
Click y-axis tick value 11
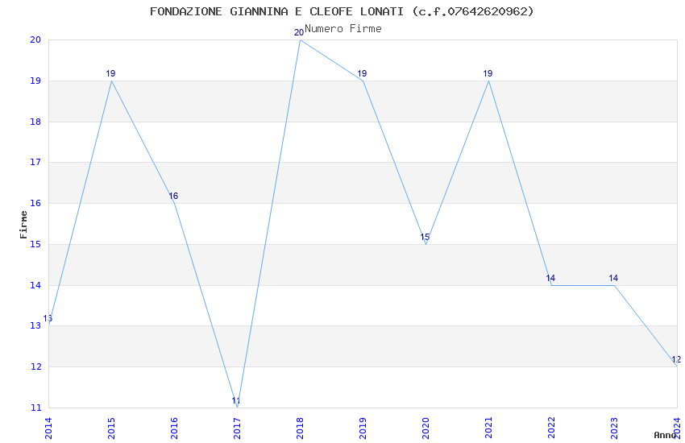(35, 408)
